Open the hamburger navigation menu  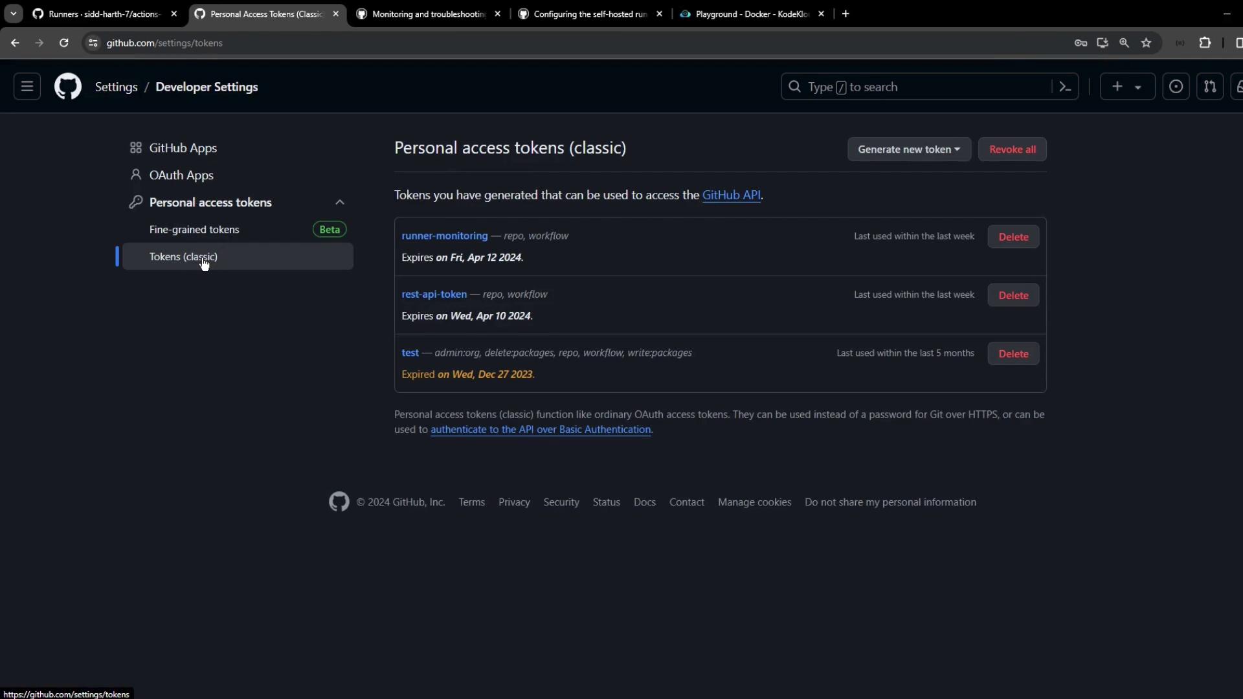click(x=27, y=87)
